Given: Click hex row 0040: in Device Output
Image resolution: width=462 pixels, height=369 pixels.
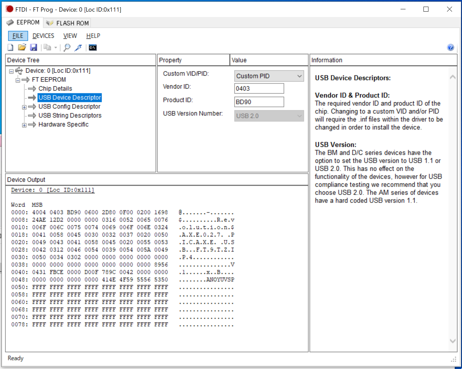Looking at the screenshot, I should pos(123,272).
